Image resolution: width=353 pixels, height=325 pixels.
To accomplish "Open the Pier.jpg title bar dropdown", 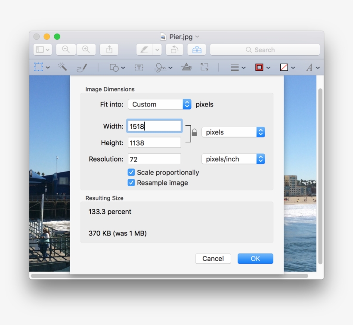I will [197, 37].
